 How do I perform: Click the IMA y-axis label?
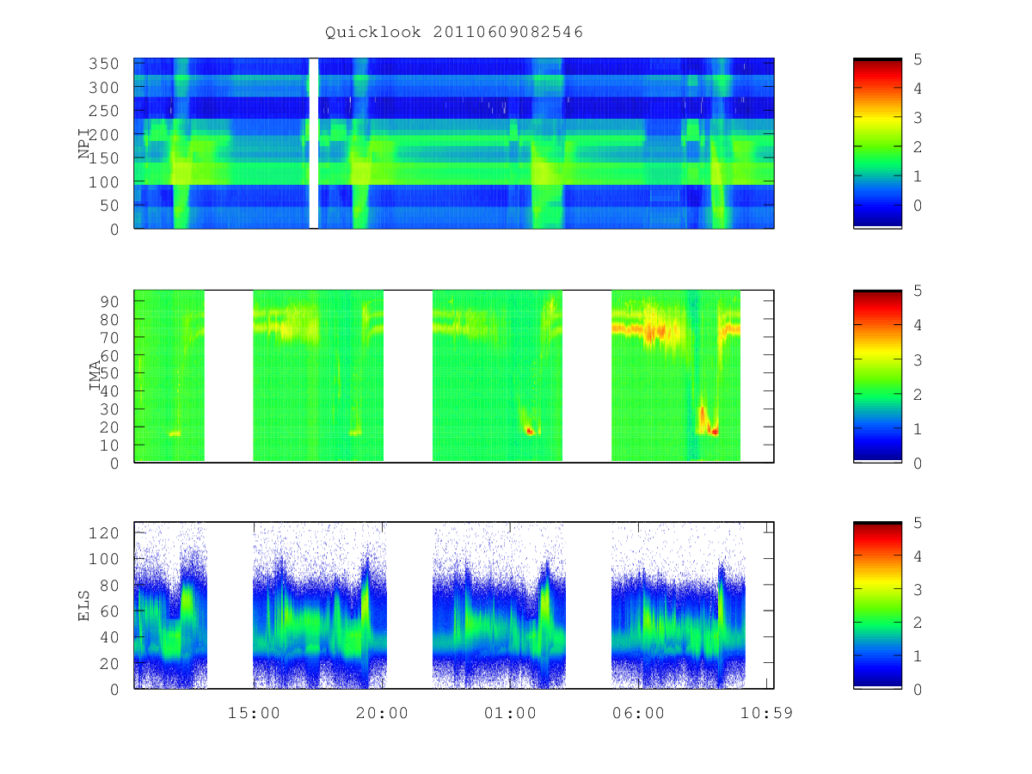point(95,376)
